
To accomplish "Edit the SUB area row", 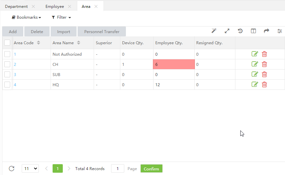I will [255, 74].
